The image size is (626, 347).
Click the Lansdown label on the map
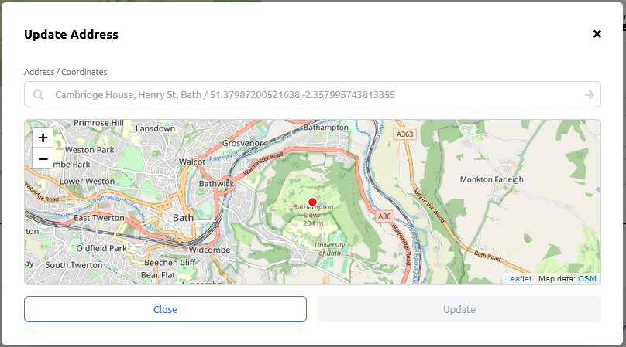coord(155,128)
